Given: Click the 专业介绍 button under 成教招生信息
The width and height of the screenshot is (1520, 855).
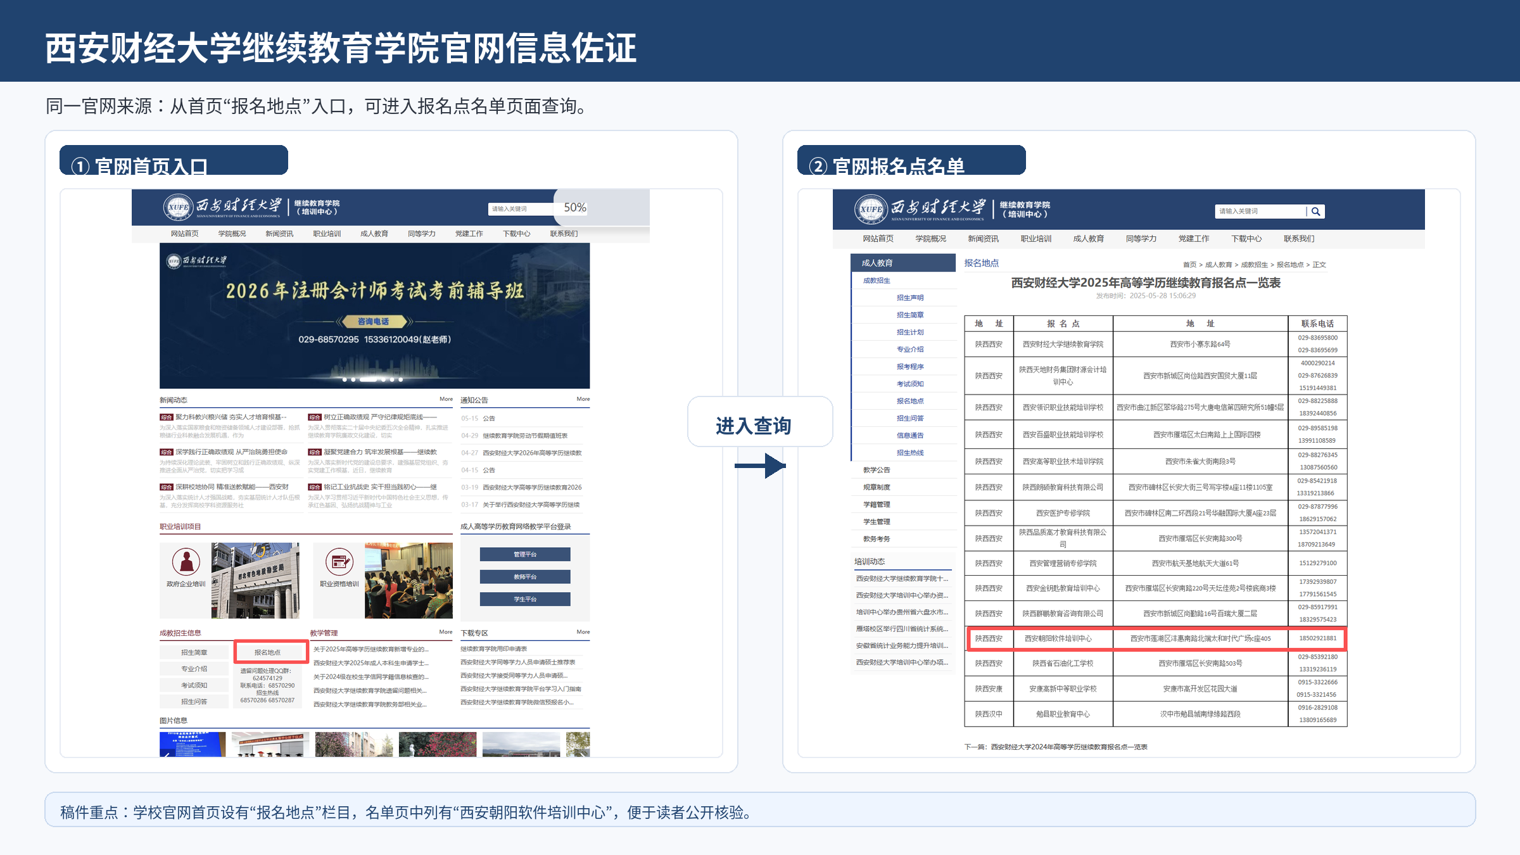Looking at the screenshot, I should [194, 668].
